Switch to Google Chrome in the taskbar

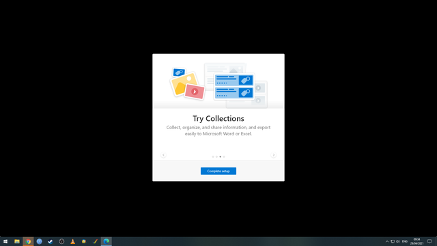(x=28, y=241)
